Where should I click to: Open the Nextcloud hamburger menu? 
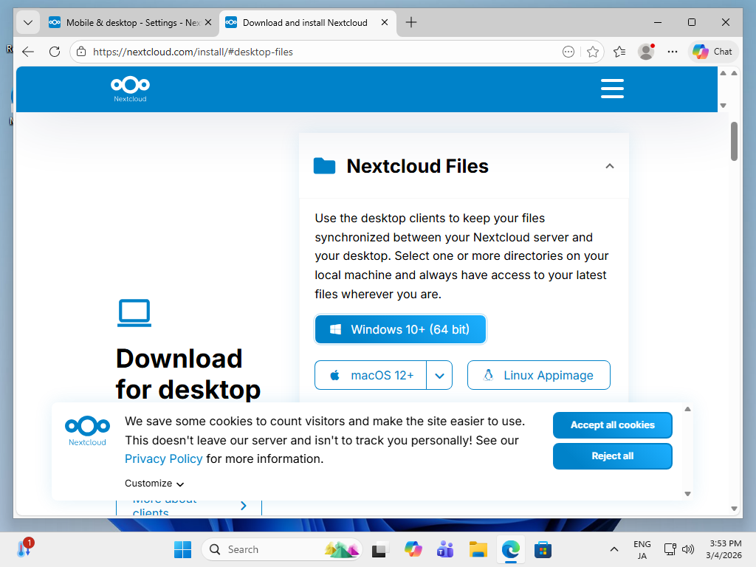(612, 89)
